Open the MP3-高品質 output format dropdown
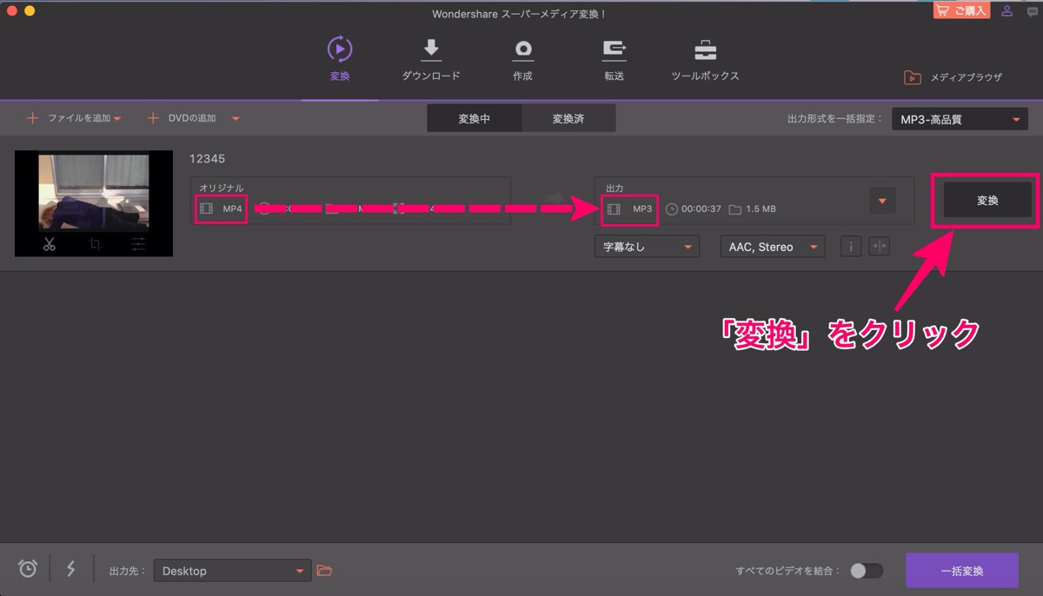Image resolution: width=1043 pixels, height=596 pixels. coord(960,120)
